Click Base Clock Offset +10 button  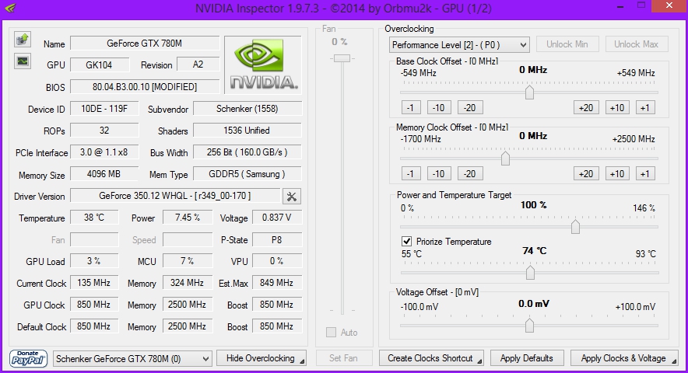tap(617, 108)
